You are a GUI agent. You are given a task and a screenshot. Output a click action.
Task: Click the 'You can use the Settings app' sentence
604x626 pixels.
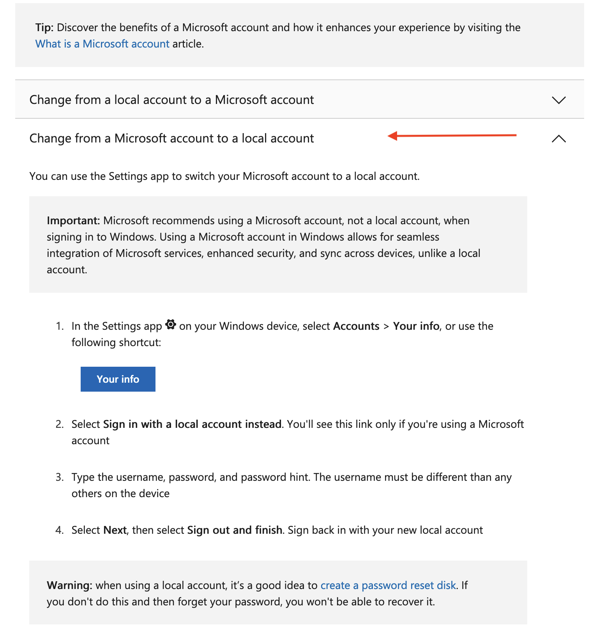coord(224,176)
